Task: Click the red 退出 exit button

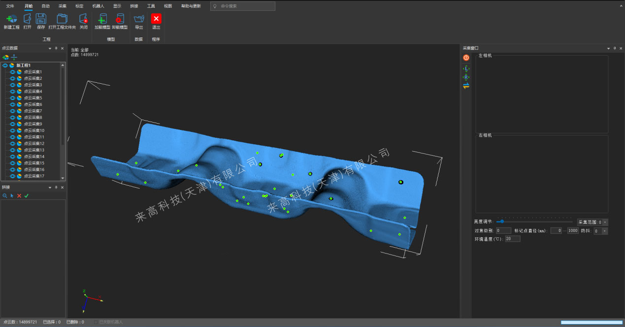Action: coord(156,19)
